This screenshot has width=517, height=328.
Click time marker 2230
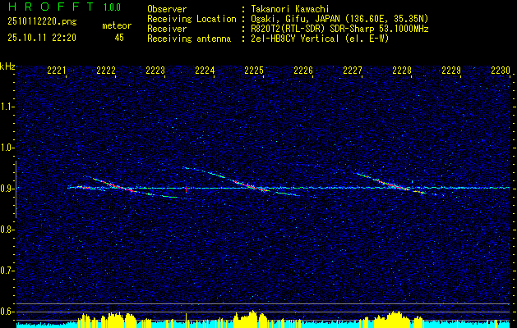click(x=501, y=71)
